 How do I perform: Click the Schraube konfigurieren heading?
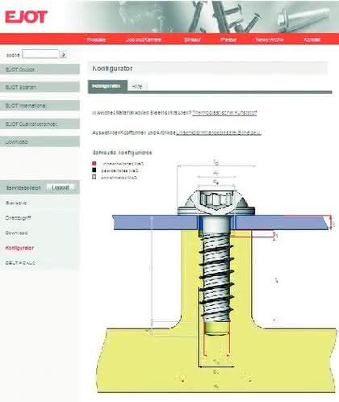(x=123, y=153)
